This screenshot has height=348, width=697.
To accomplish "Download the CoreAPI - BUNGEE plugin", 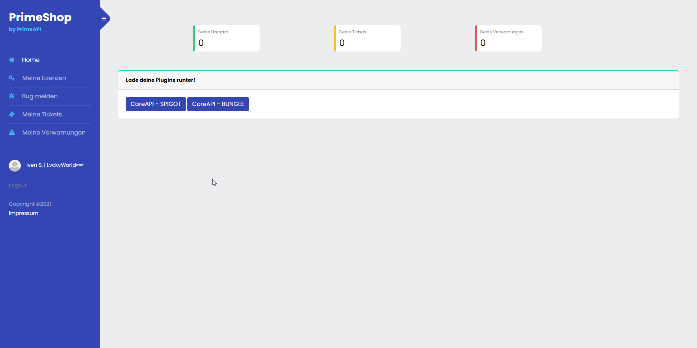I will (218, 104).
